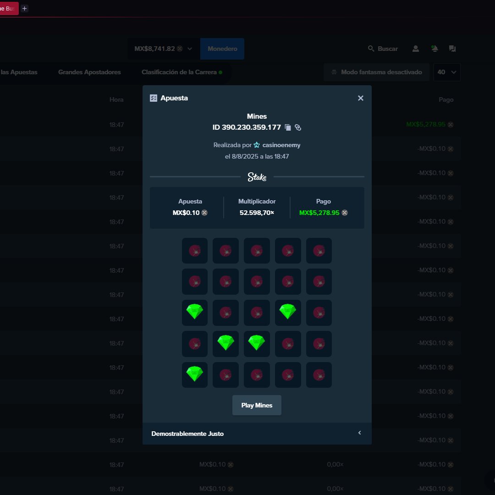The width and height of the screenshot is (495, 495).
Task: Click the mine tile in fourth row first column
Action: click(195, 344)
